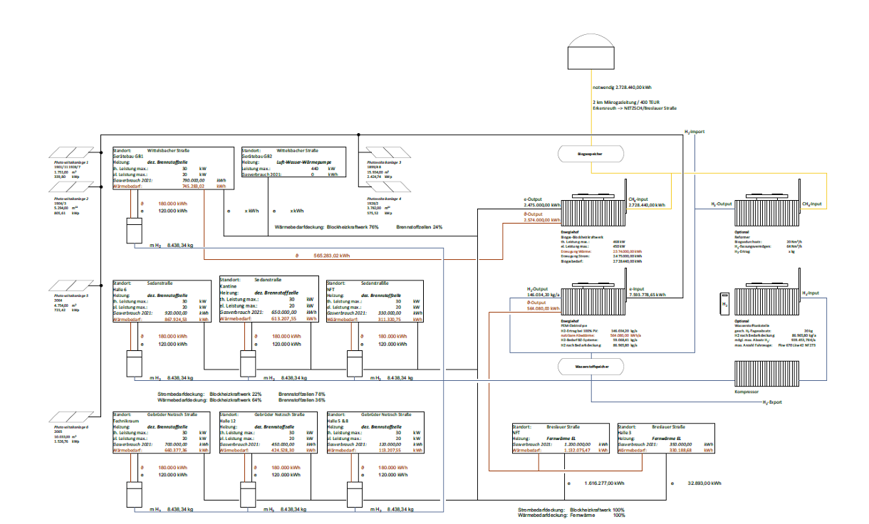This screenshot has height=524, width=869.
Task: Select the Wasserstofftankstelle container symbol
Action: tap(766, 301)
